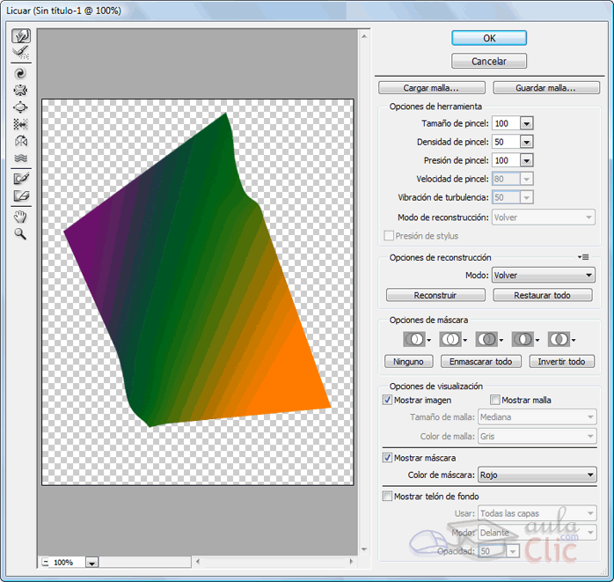Screen dimensions: 614x582
Task: Click the first mask option icon (replace selection)
Action: coord(414,339)
